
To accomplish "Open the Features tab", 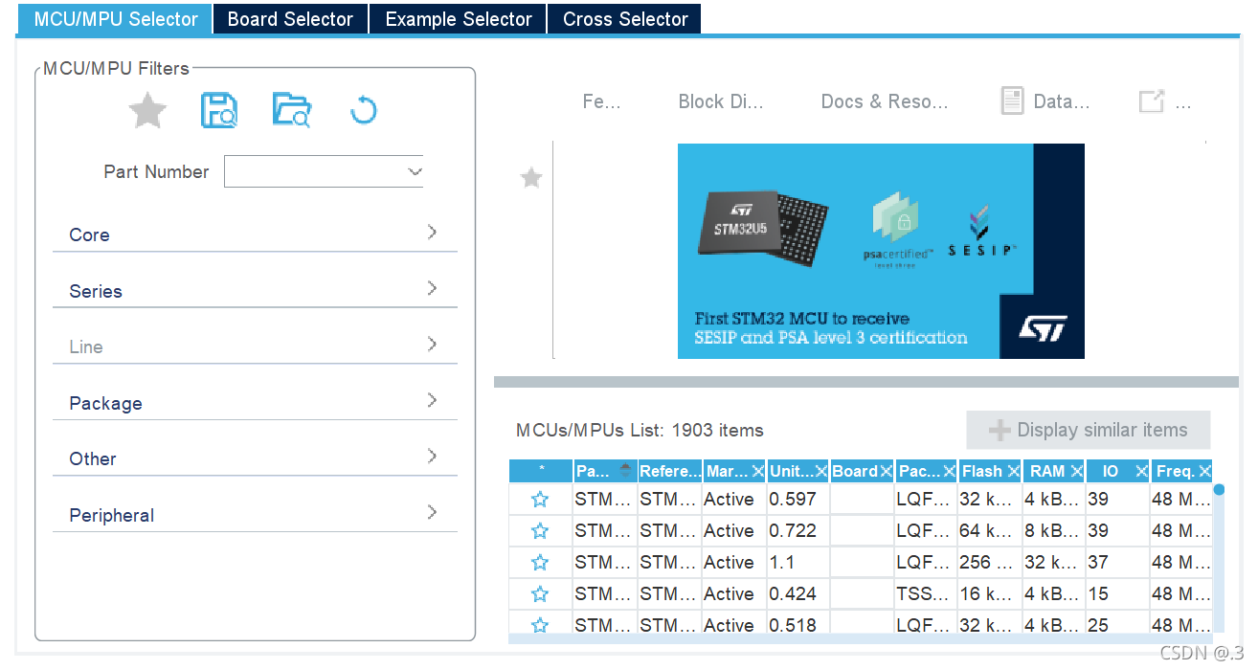I will 601,101.
